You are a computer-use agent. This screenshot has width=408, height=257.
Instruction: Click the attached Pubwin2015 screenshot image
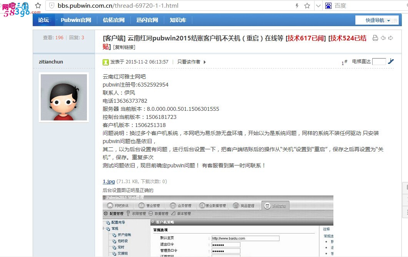[218, 226]
